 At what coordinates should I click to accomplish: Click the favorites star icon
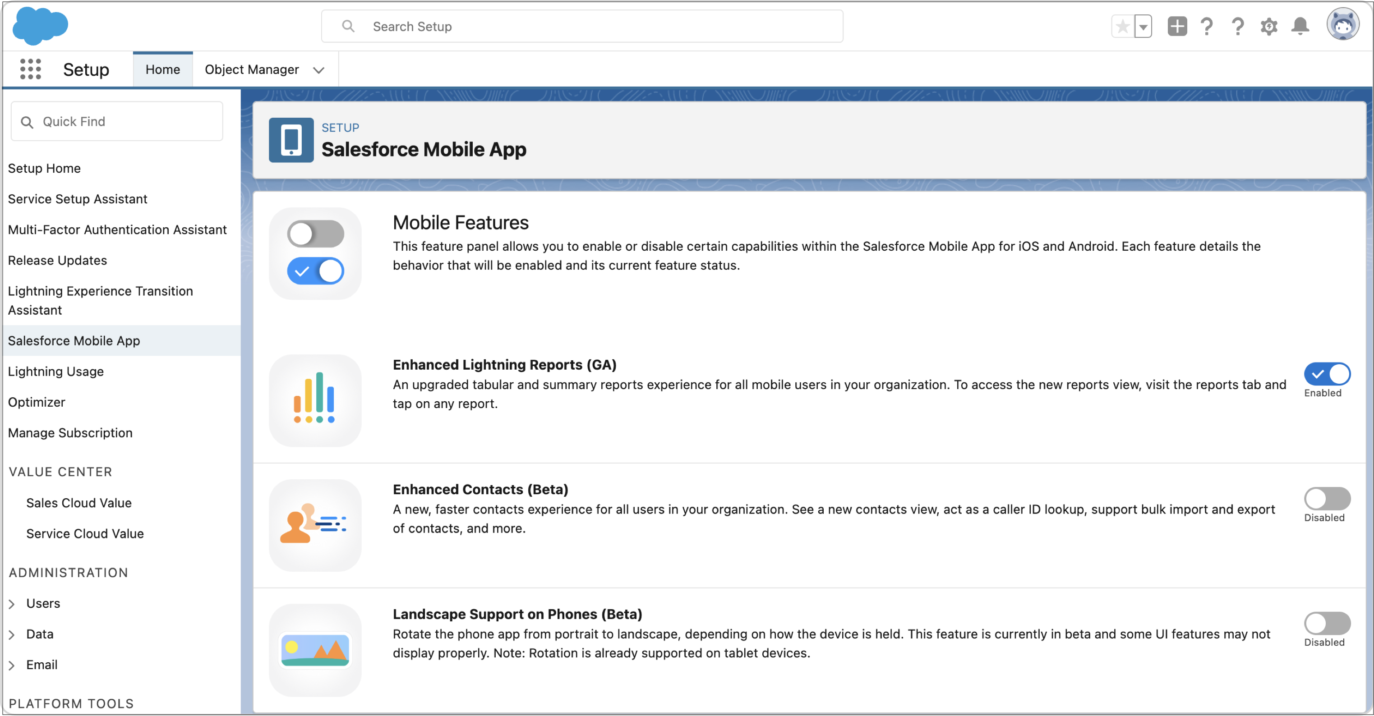click(x=1122, y=26)
